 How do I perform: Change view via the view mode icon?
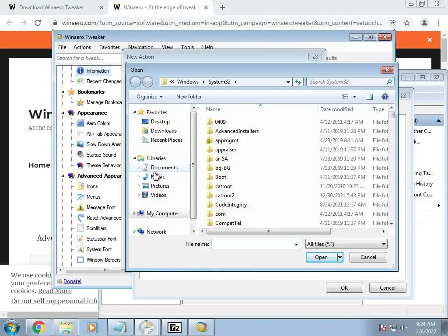[x=345, y=97]
